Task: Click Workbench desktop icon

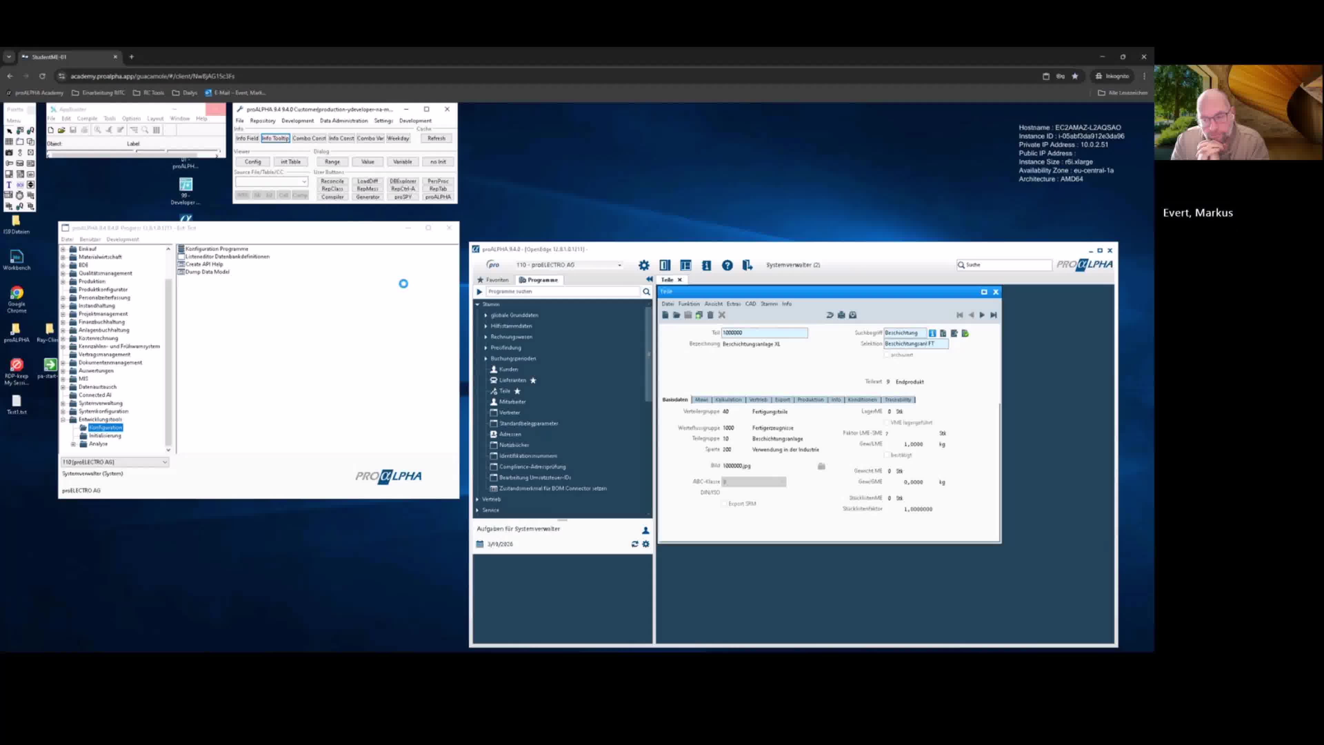Action: 17,260
